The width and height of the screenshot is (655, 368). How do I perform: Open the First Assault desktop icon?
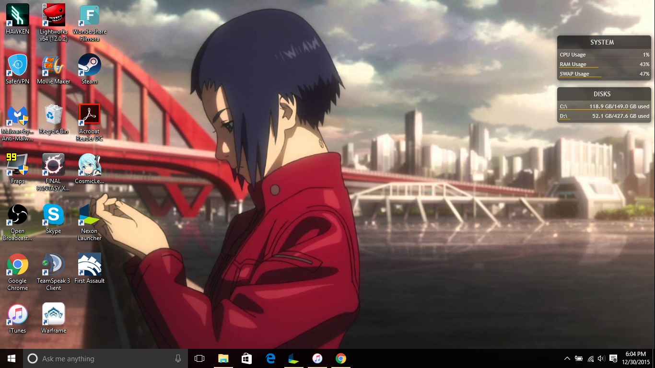pos(89,264)
